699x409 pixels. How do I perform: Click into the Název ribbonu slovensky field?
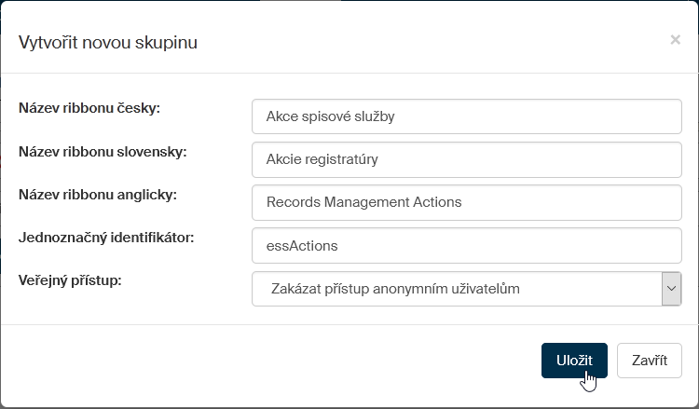tap(466, 159)
